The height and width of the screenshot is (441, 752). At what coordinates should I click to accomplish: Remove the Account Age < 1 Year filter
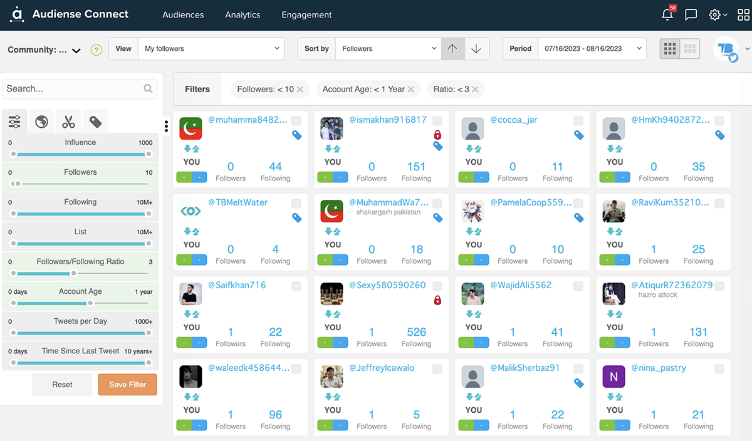coord(410,90)
